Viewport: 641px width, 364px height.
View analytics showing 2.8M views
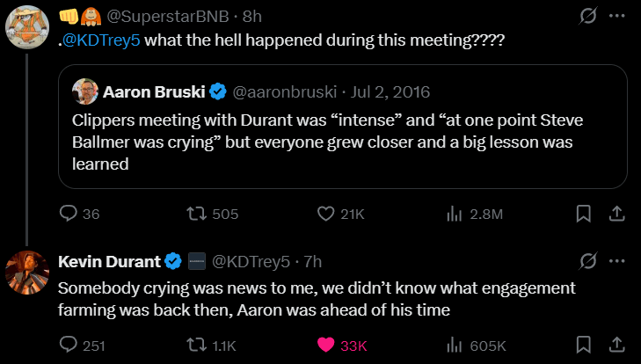[455, 214]
